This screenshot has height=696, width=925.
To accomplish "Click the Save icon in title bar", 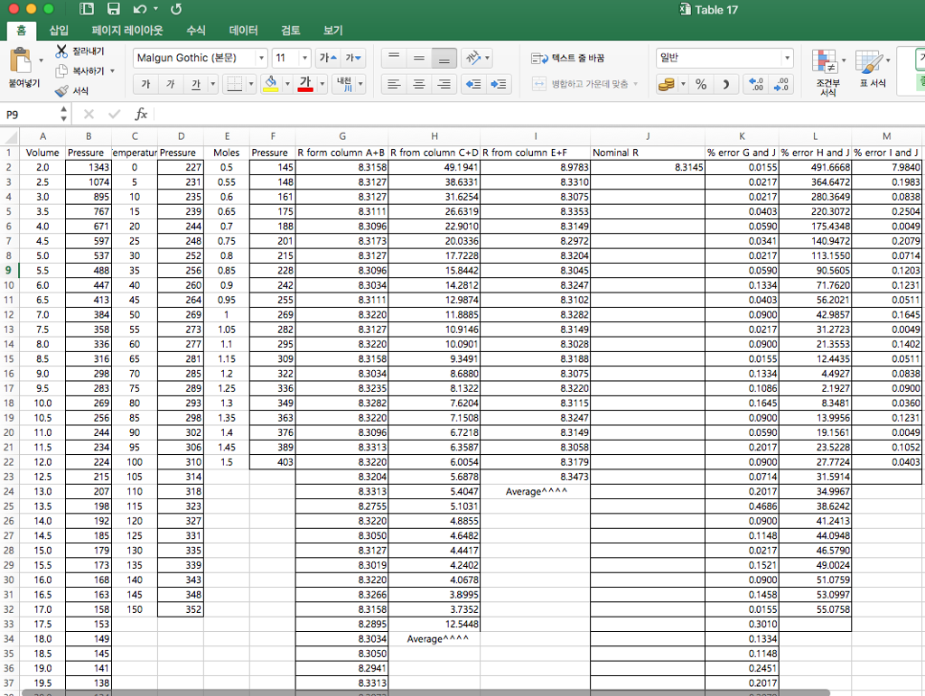I will coord(113,9).
